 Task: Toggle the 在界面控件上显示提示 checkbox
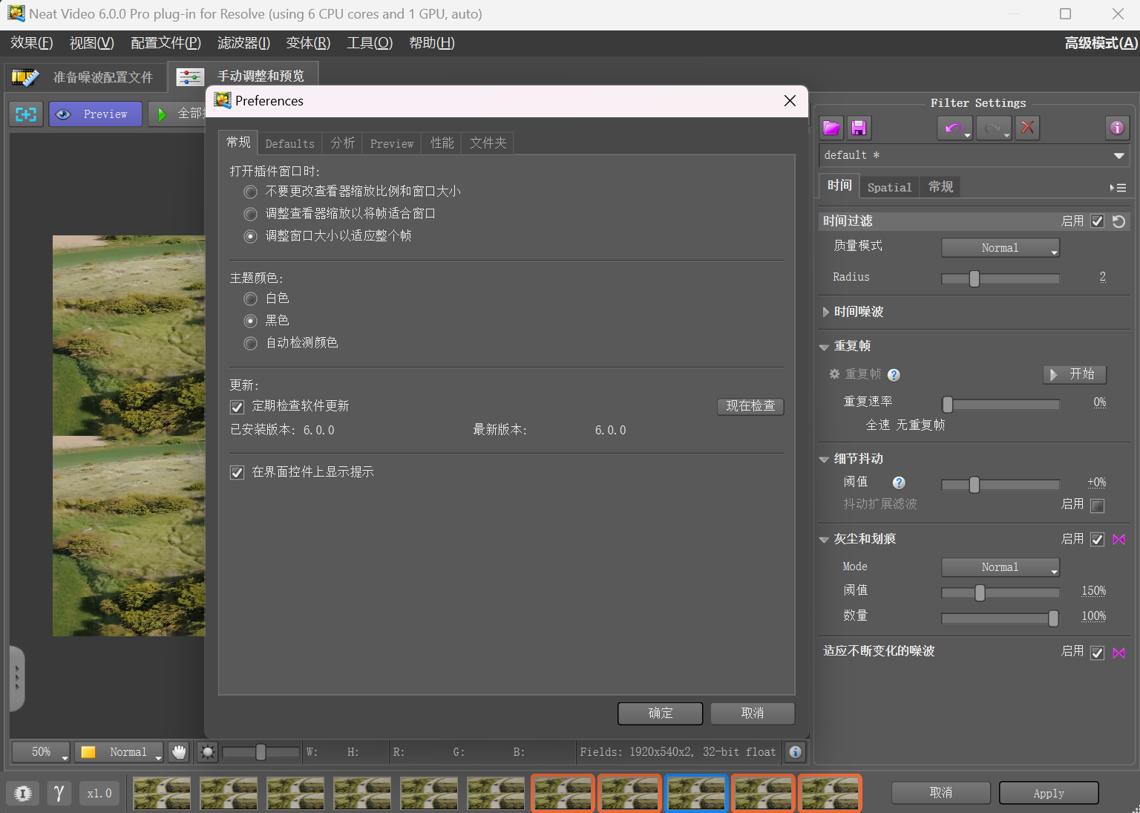click(237, 473)
